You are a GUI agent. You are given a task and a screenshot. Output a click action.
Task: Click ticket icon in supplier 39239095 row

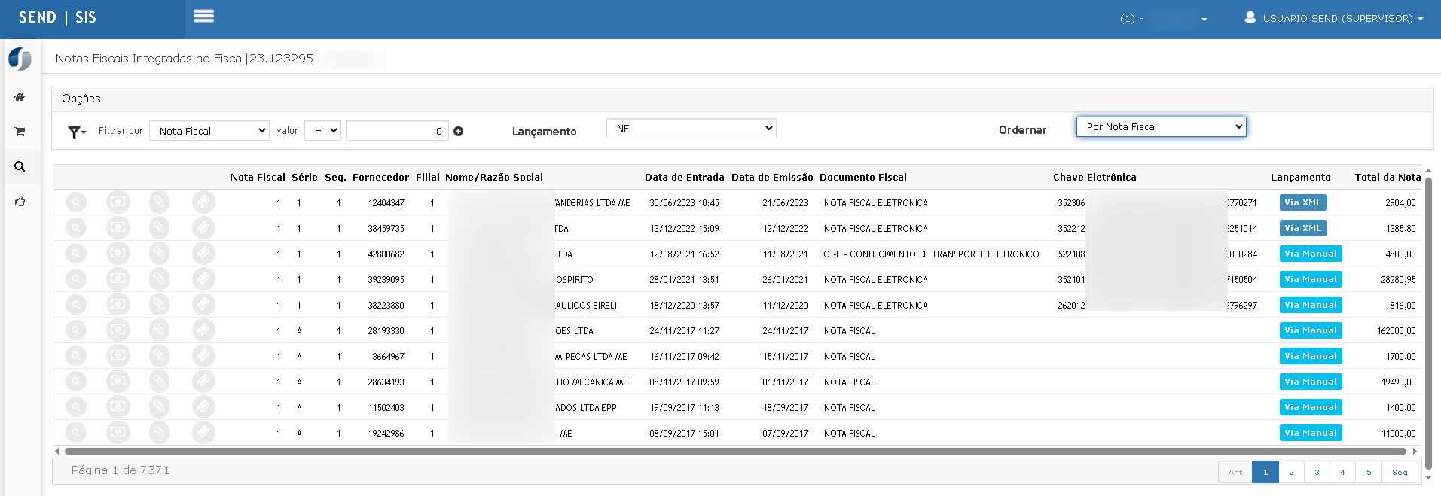coord(203,279)
